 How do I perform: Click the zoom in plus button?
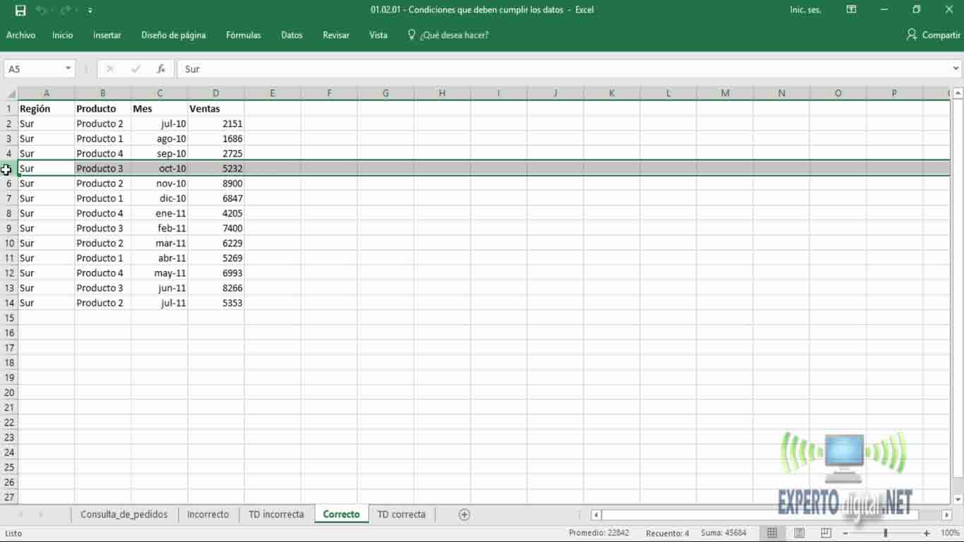point(927,533)
